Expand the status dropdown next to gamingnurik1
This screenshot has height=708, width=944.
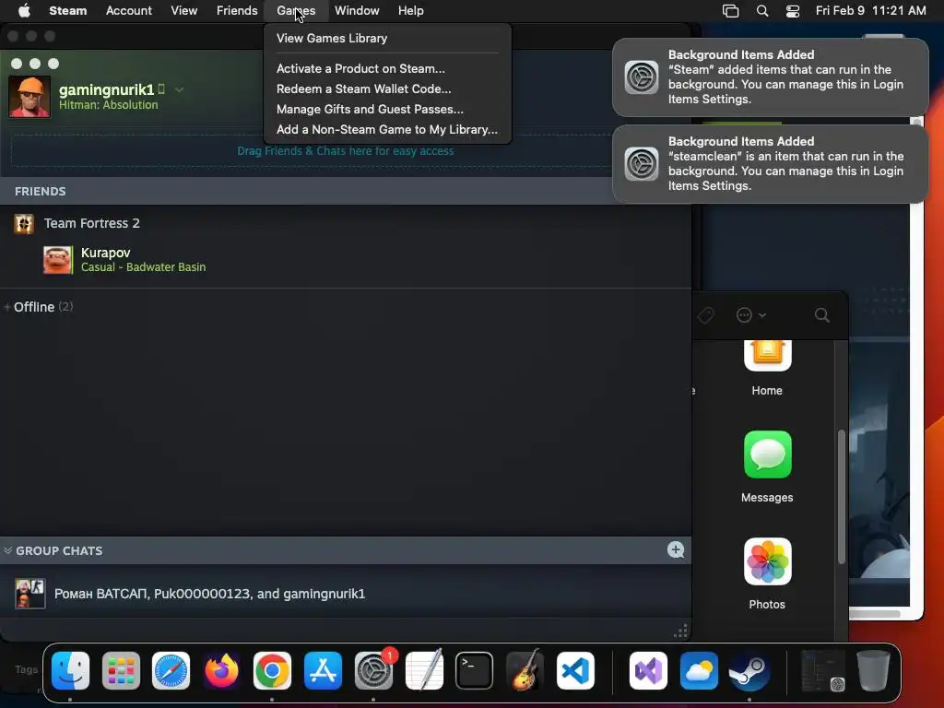(180, 89)
